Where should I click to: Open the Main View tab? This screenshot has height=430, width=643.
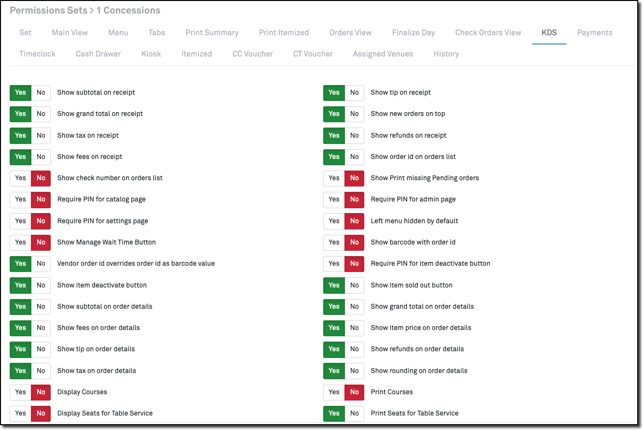coord(70,32)
